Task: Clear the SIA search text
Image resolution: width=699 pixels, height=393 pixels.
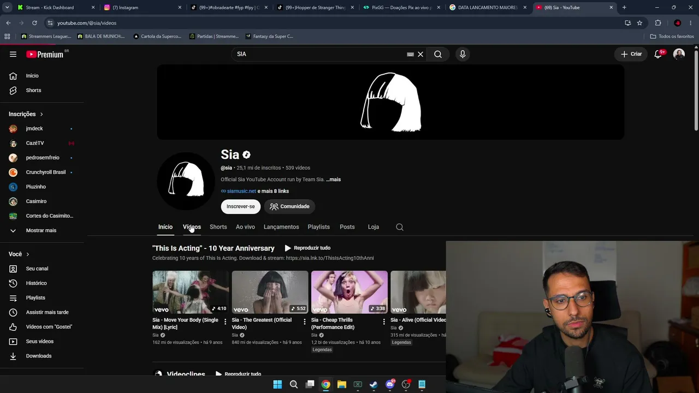Action: click(420, 54)
